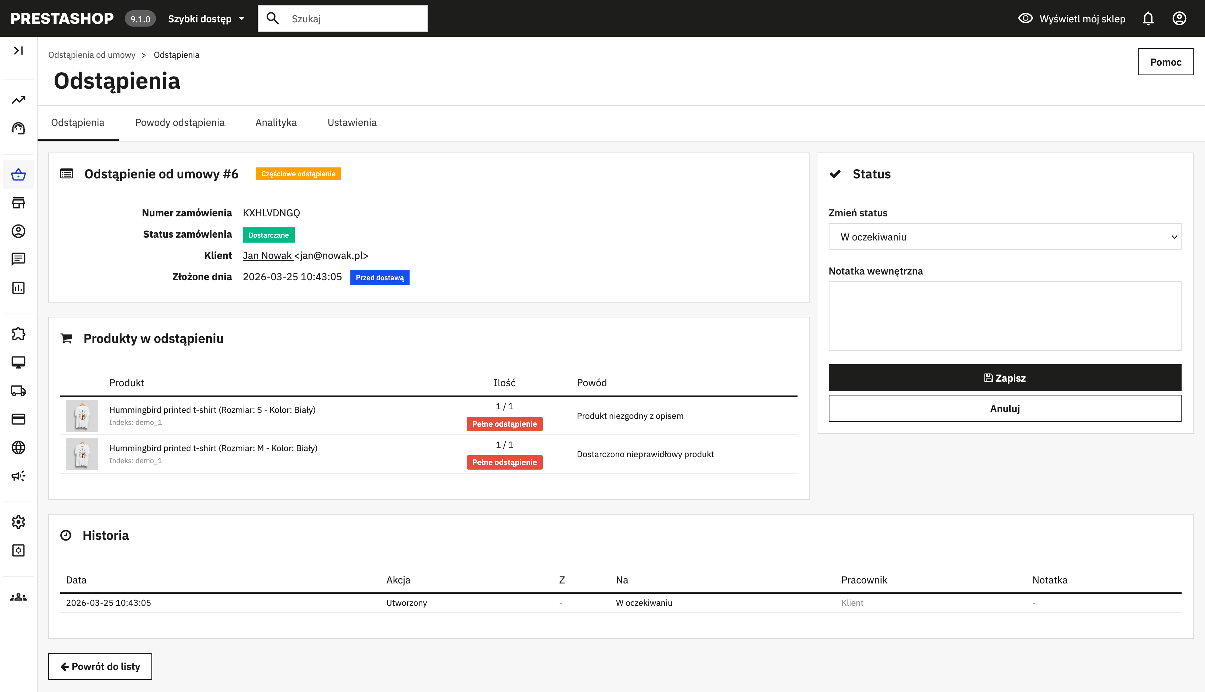Click into the Notatka wewnętrzna textarea
Screen dimensions: 1205x692
click(1005, 316)
